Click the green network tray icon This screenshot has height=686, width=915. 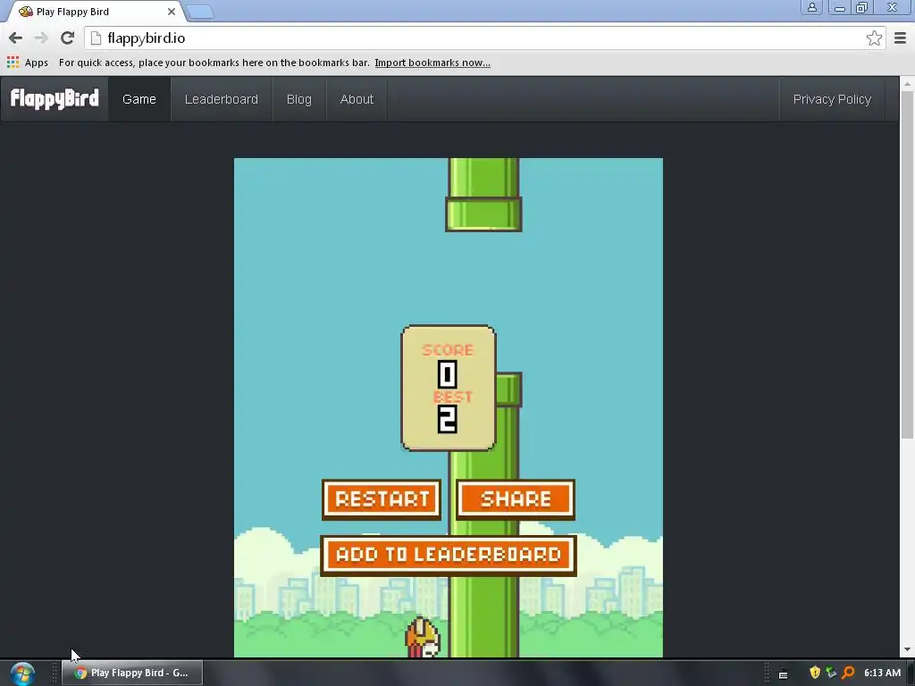[831, 672]
